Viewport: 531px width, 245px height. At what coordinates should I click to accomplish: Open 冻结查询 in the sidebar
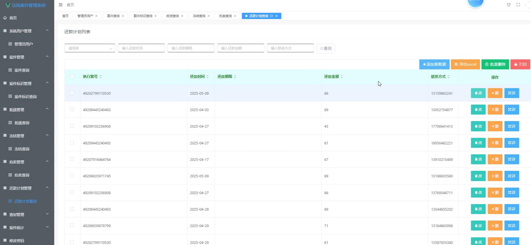click(27, 149)
